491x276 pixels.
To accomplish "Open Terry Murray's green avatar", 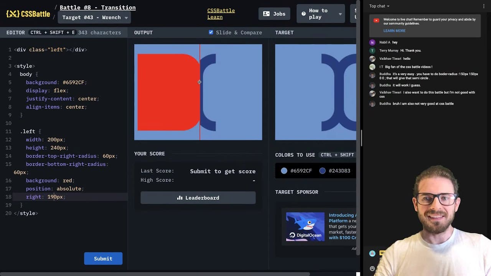I will click(372, 51).
